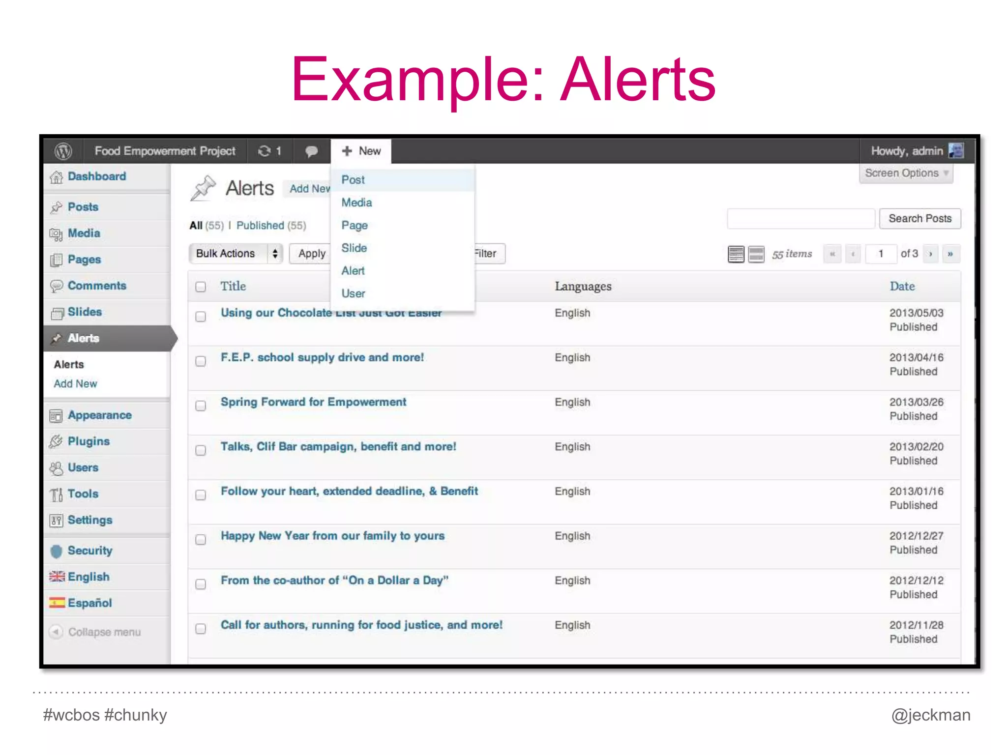
Task: Check the Happy New Year row
Action: (x=201, y=540)
